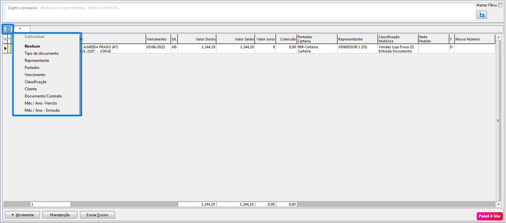Switch to the asterisk tab
The height and width of the screenshot is (223, 506).
(x=20, y=29)
